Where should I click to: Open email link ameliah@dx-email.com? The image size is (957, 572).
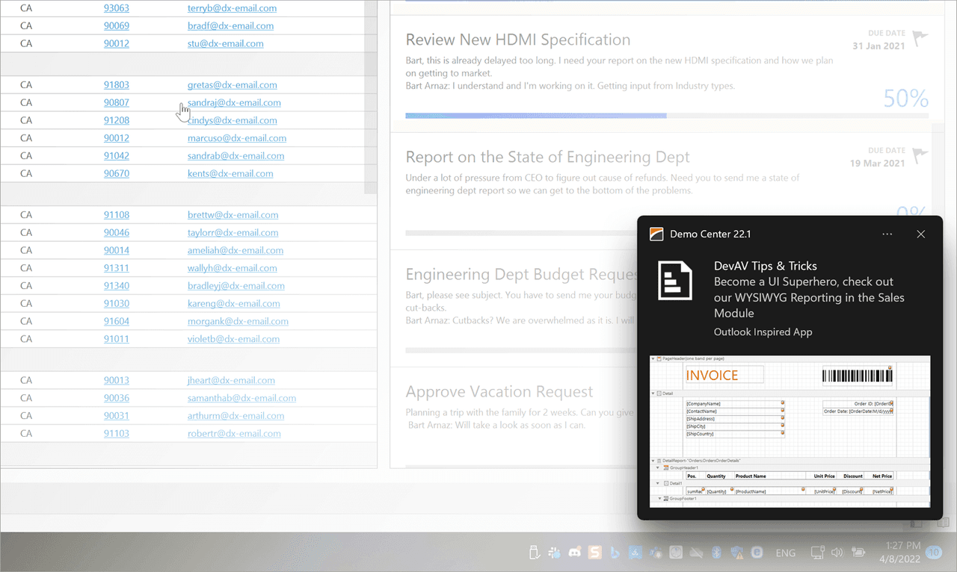pos(236,250)
